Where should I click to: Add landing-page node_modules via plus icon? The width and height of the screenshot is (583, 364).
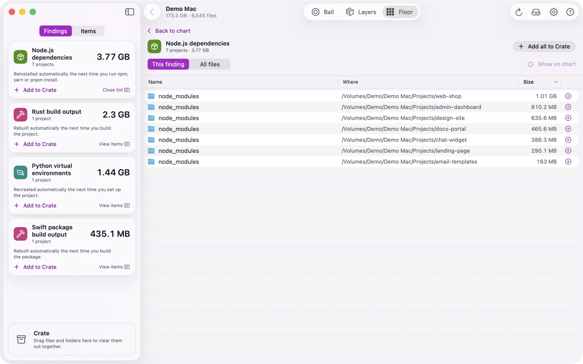568,151
